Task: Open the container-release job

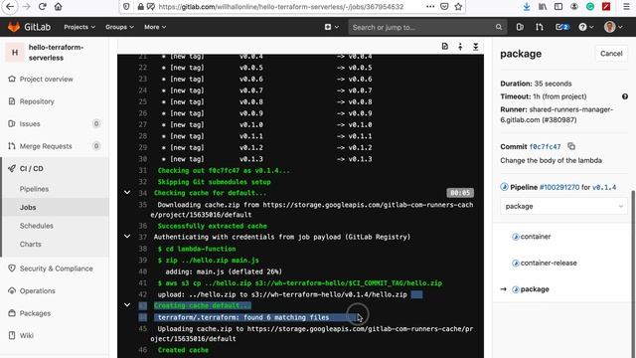Action: [x=549, y=263]
